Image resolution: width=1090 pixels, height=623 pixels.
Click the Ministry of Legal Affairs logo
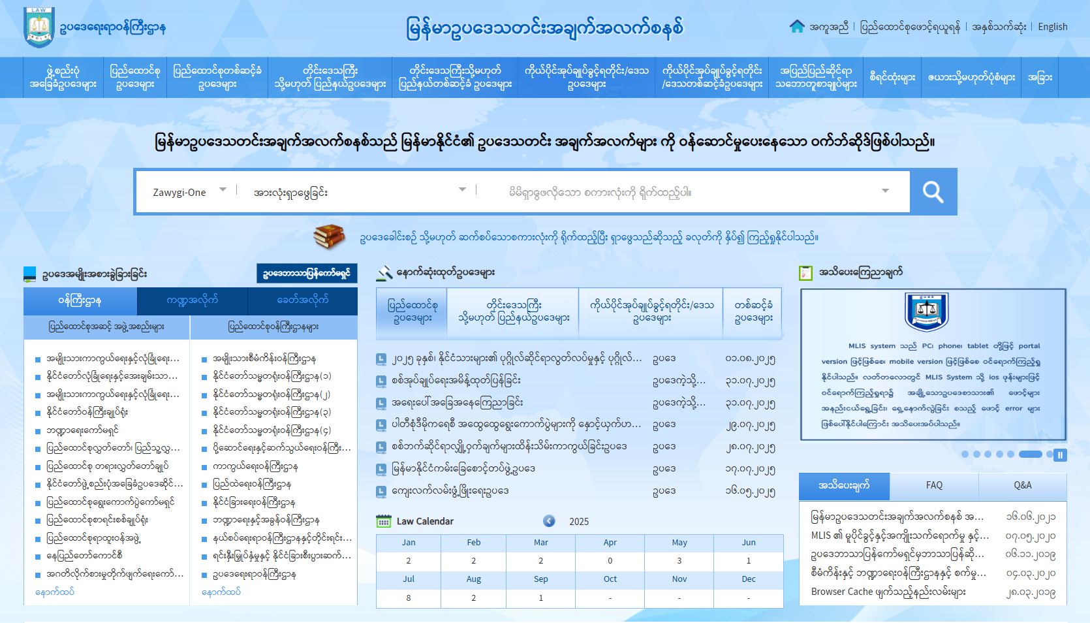(x=39, y=27)
